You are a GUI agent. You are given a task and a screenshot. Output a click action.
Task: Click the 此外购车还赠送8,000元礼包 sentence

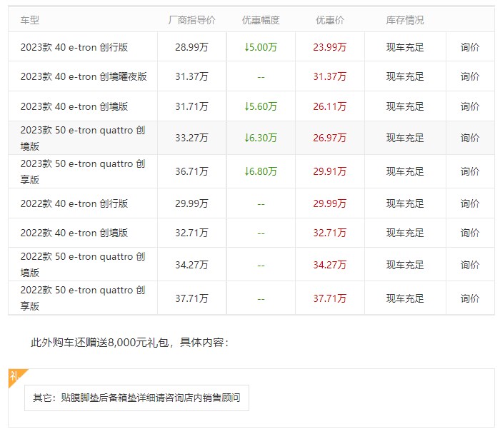point(129,343)
